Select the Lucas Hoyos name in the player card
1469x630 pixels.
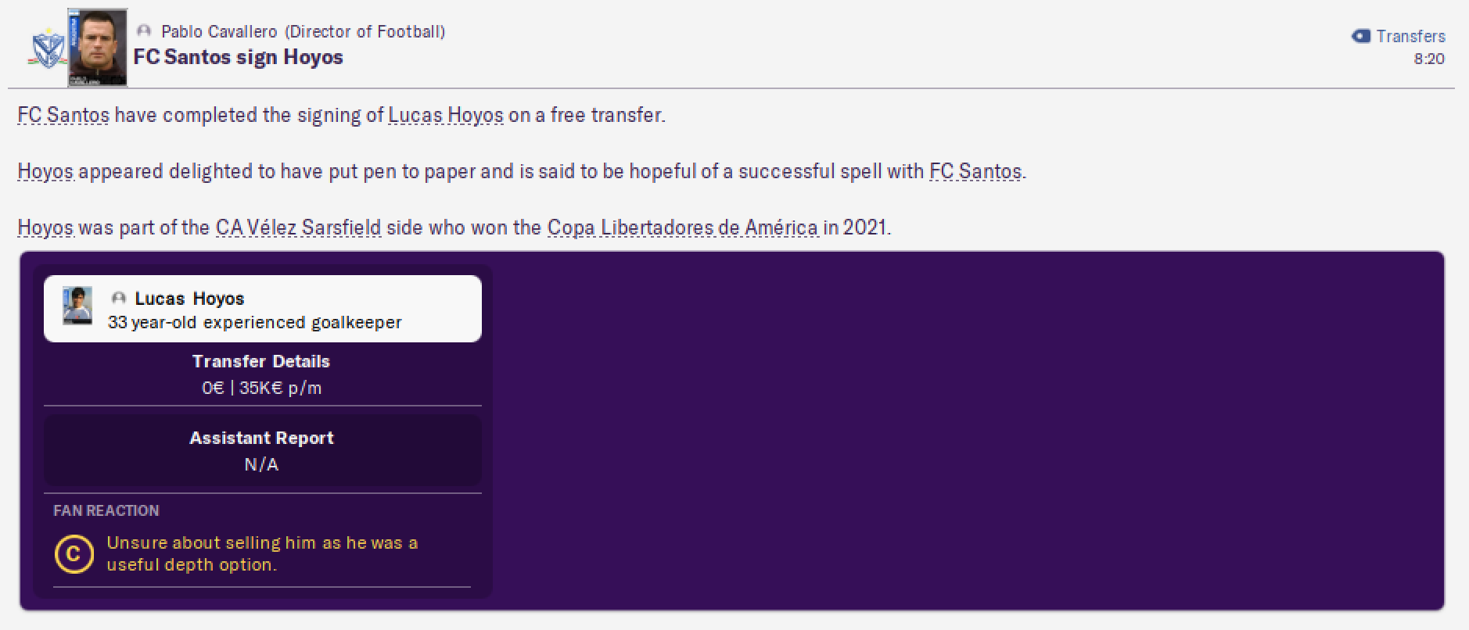[189, 298]
